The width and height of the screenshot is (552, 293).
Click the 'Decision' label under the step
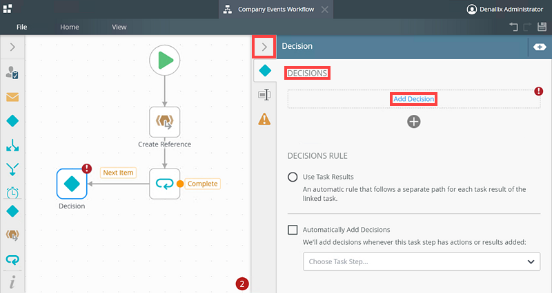click(x=72, y=206)
